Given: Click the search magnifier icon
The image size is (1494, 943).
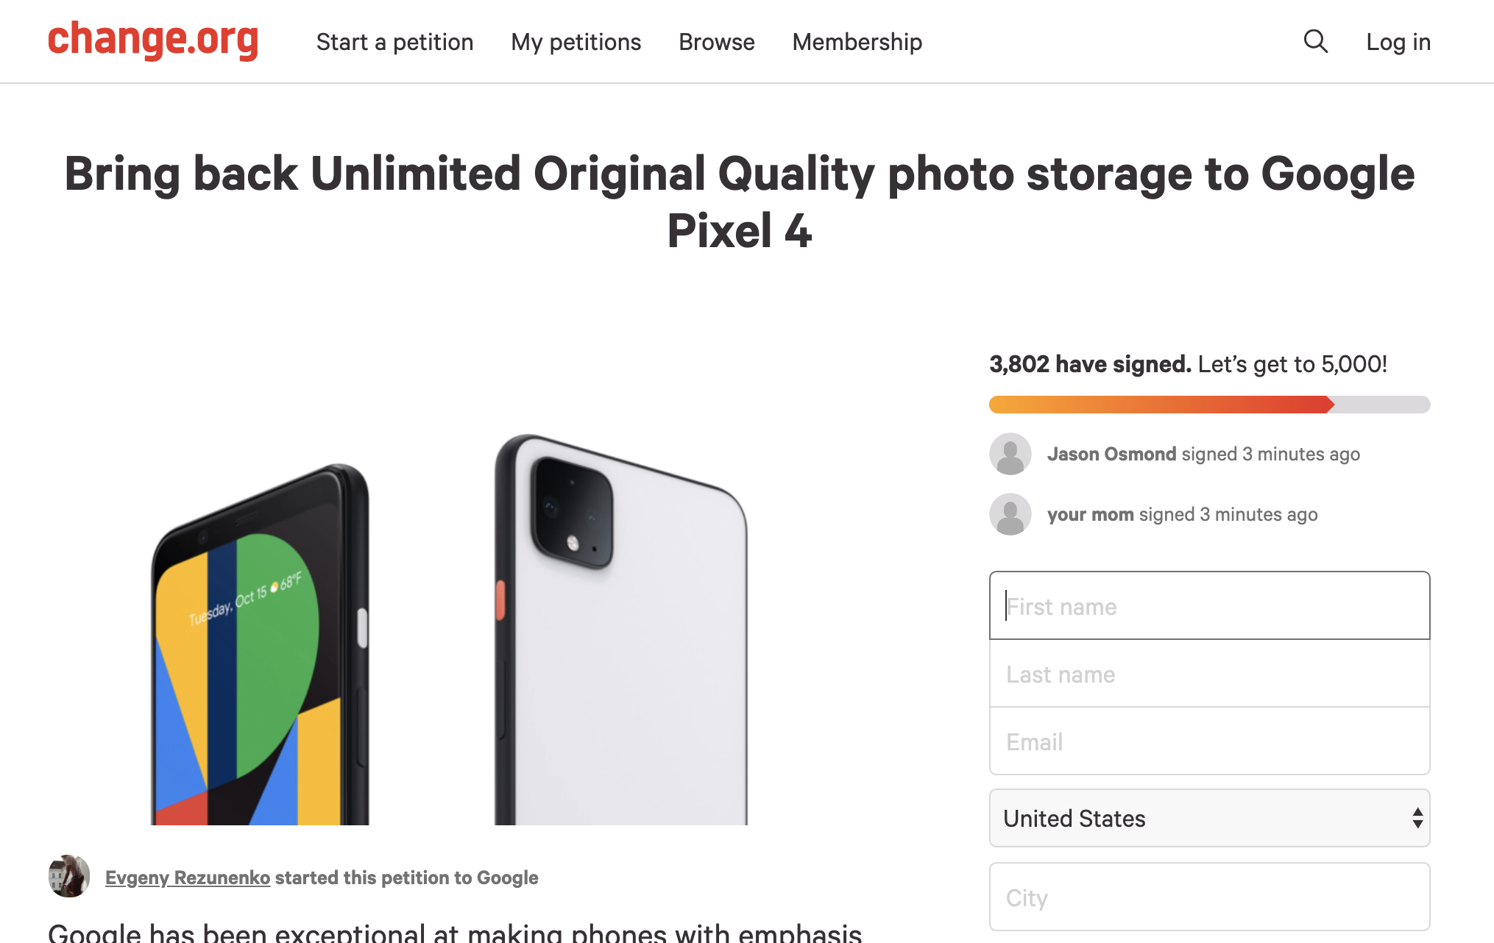Looking at the screenshot, I should pyautogui.click(x=1315, y=41).
